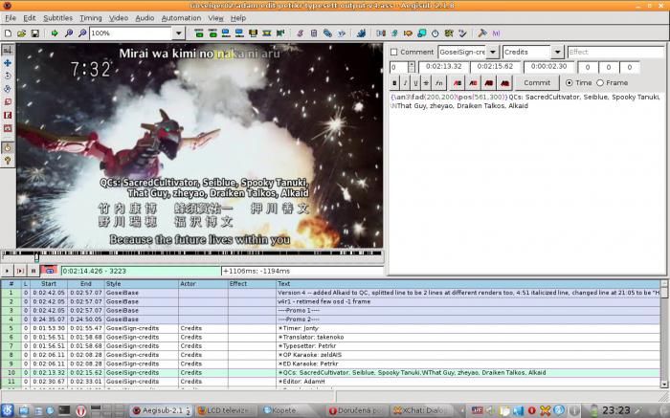Open the font name picker button
This screenshot has height=418, width=670.
click(x=438, y=83)
